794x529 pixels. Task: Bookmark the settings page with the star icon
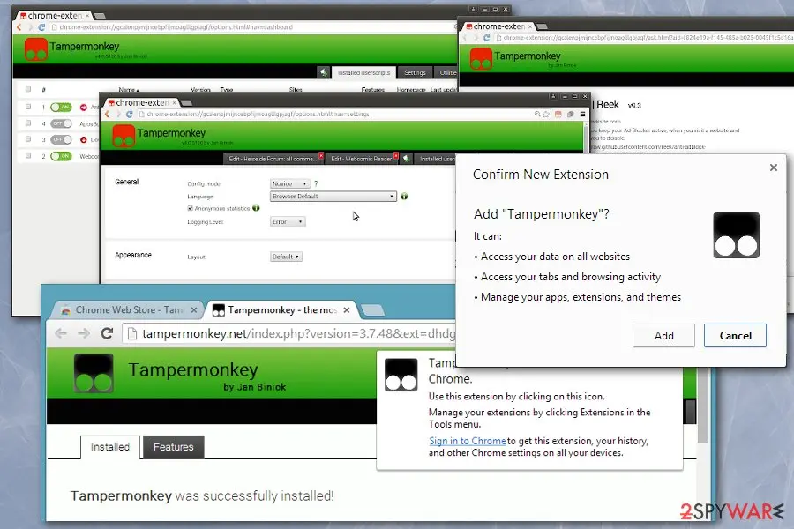click(546, 115)
